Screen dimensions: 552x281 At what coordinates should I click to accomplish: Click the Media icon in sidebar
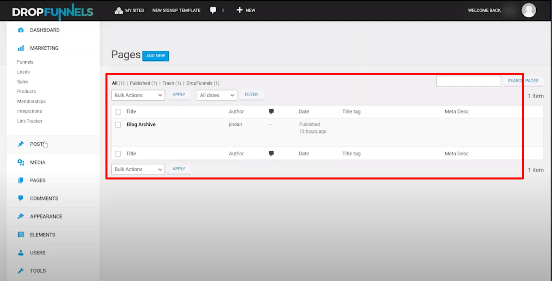click(x=21, y=162)
